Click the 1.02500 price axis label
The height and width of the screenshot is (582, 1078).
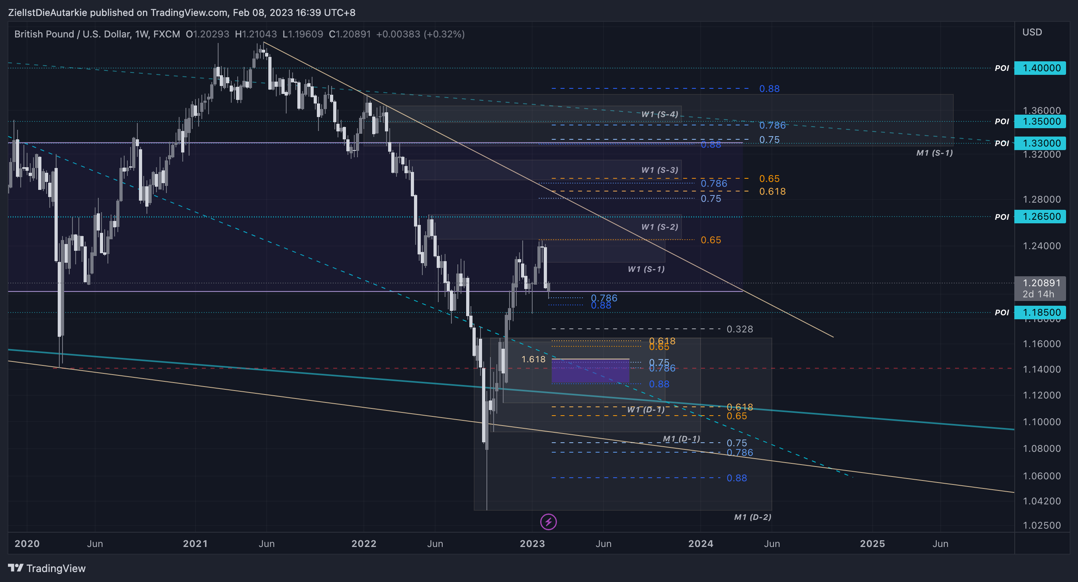point(1042,525)
